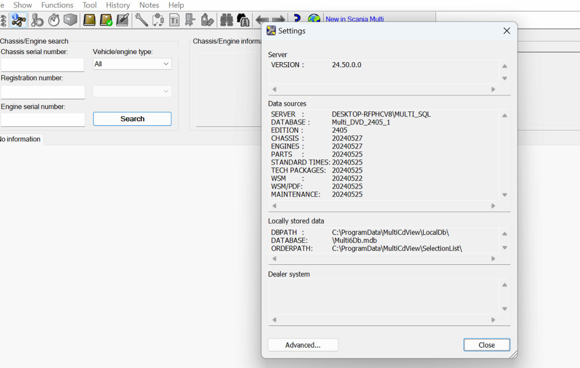Viewport: 580px width, 368px height.
Task: Click Data sources scroll left arrow
Action: pos(274,206)
